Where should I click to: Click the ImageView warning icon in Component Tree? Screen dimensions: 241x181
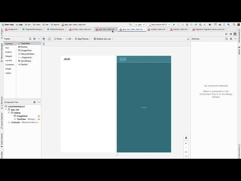click(39, 116)
